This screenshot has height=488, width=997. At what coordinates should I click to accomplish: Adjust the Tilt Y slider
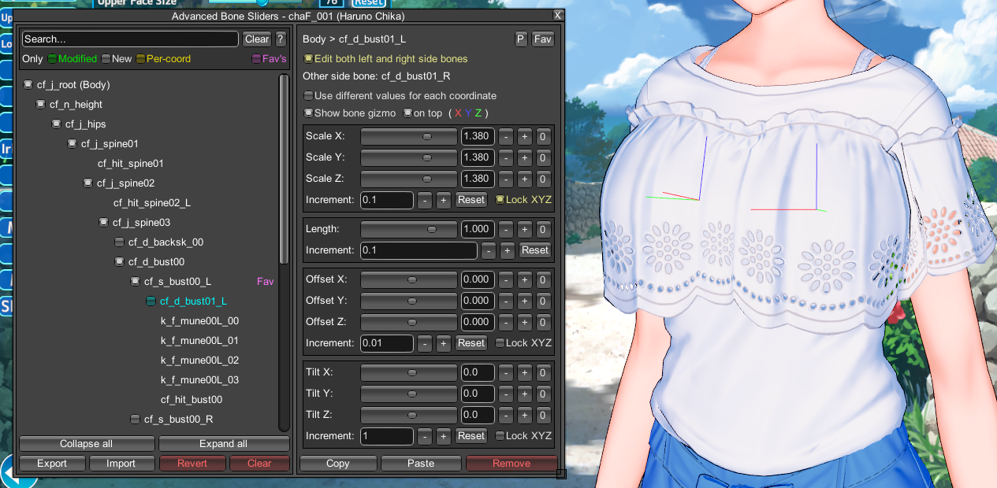click(409, 394)
